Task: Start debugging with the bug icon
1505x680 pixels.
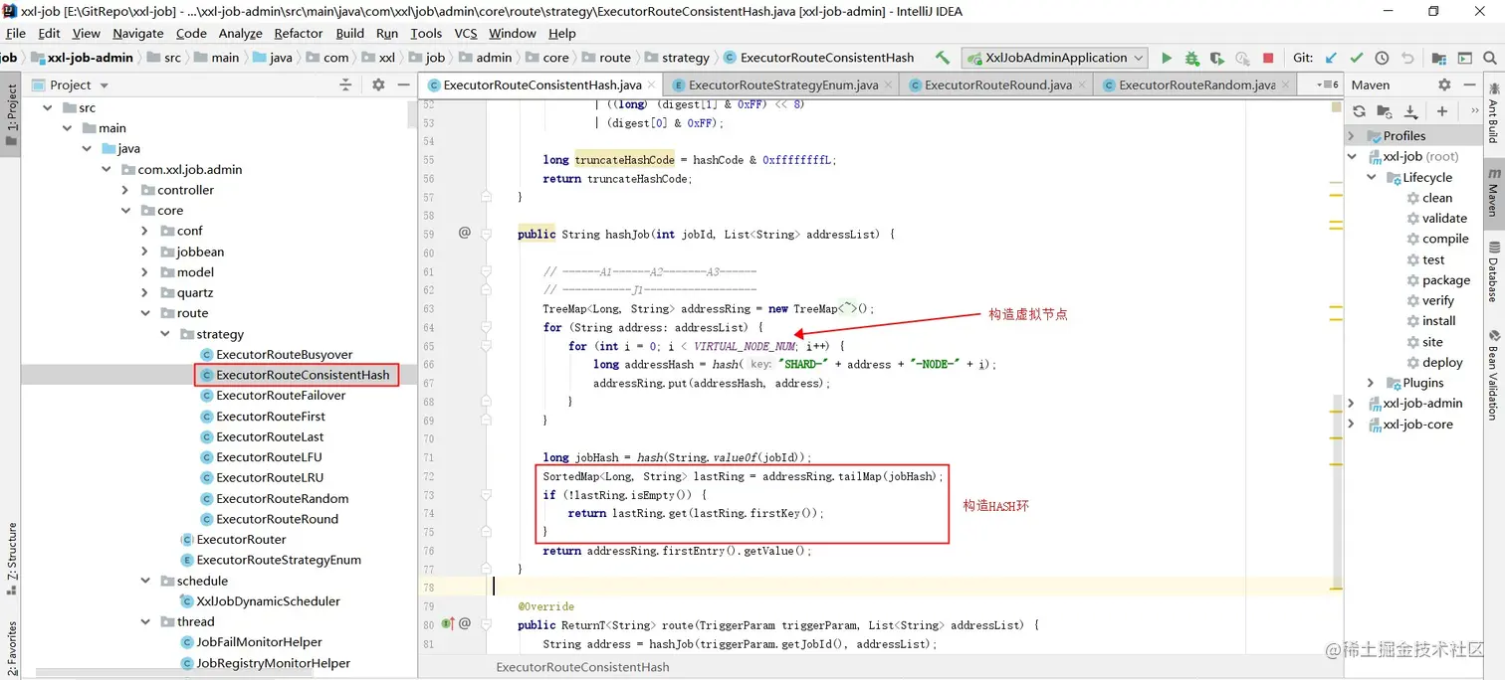Action: tap(1191, 58)
